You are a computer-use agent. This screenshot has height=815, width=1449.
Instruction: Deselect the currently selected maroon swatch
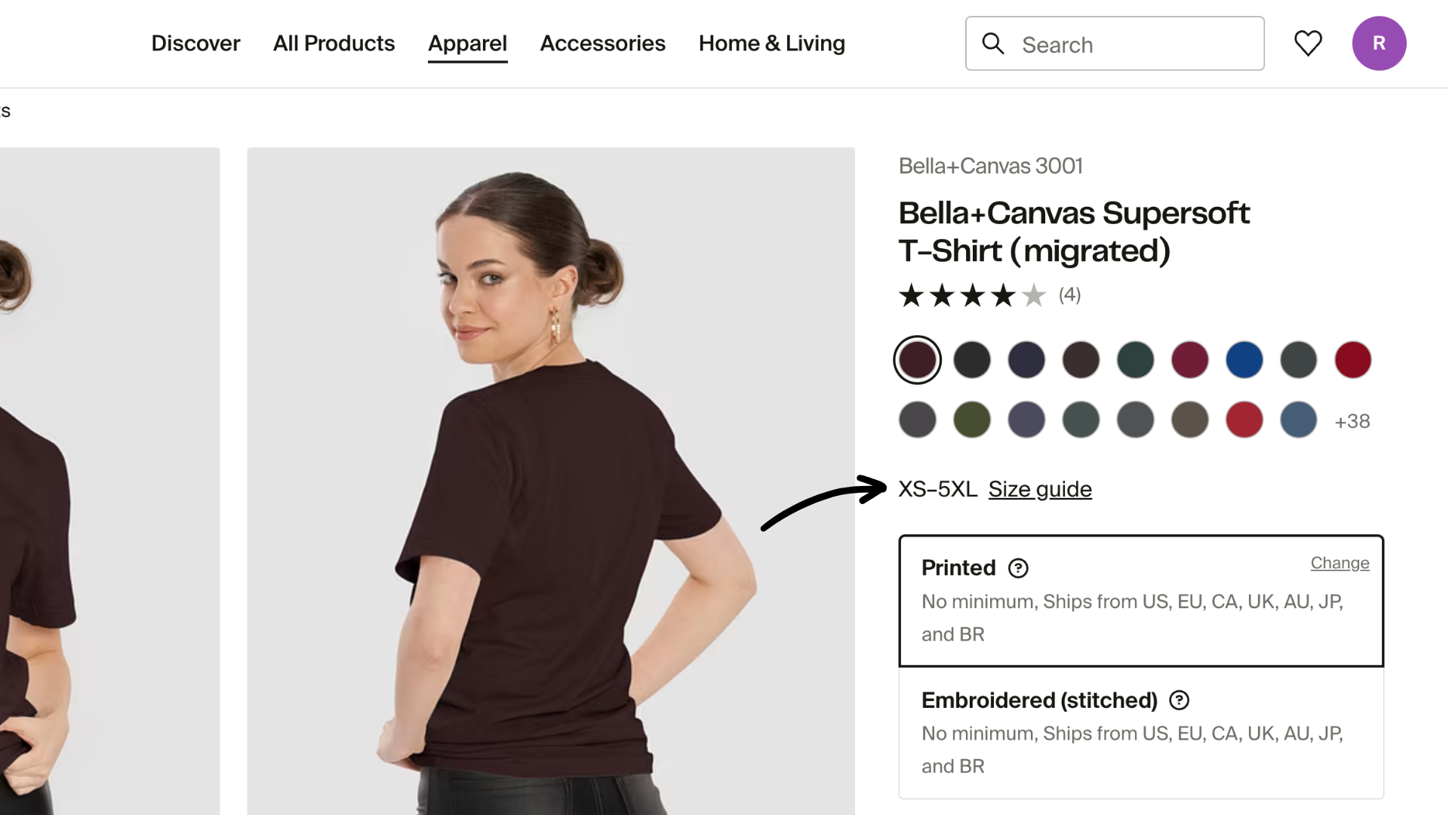click(917, 360)
